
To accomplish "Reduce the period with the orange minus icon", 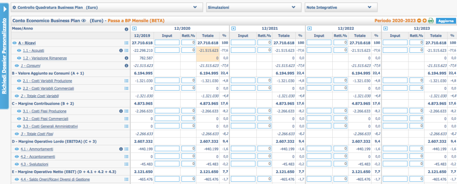I will coord(419,20).
